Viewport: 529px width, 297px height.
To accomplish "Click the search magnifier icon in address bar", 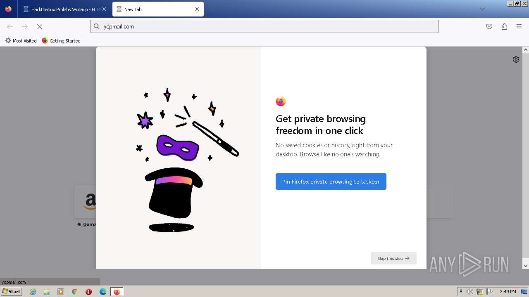I will tap(97, 26).
